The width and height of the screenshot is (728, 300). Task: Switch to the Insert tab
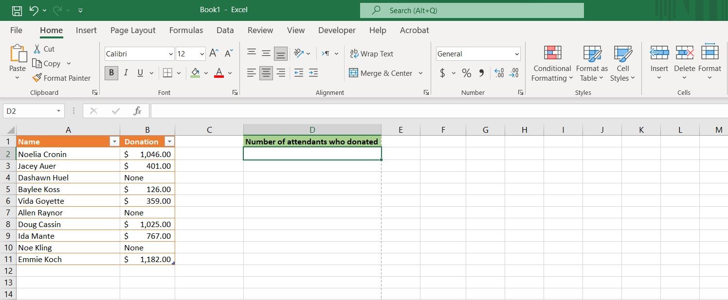(86, 30)
